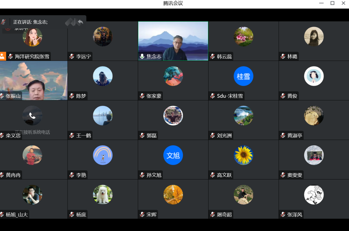Click the blue 桂雪 avatar circle
The height and width of the screenshot is (231, 349).
pos(243,76)
